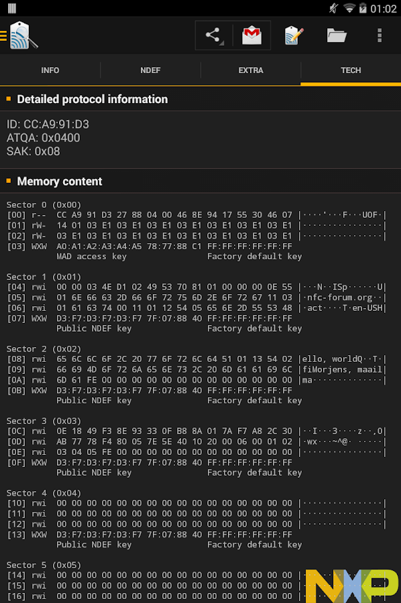401x603 pixels.
Task: Tap the Wi-Fi icon in the status bar
Action: click(349, 9)
